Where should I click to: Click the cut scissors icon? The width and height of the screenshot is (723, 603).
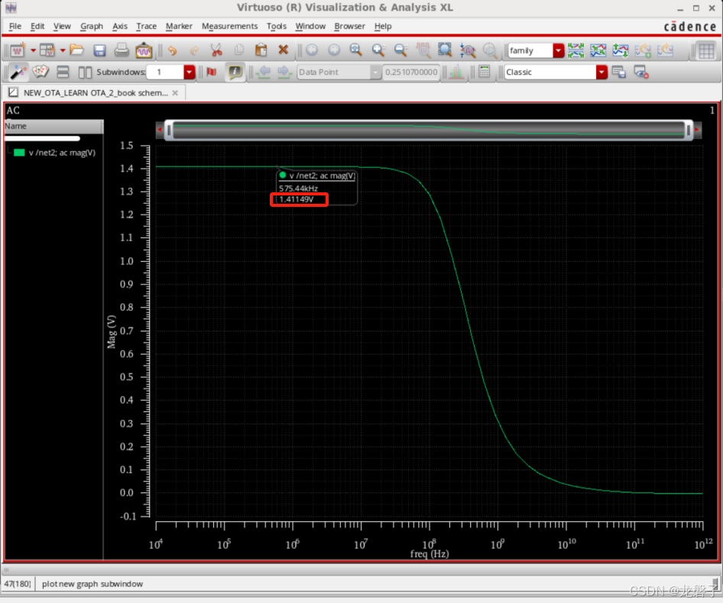(216, 50)
